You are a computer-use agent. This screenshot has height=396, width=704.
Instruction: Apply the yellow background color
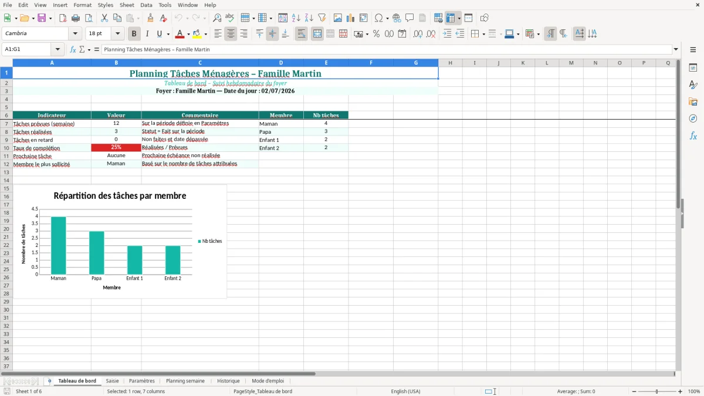pyautogui.click(x=197, y=34)
